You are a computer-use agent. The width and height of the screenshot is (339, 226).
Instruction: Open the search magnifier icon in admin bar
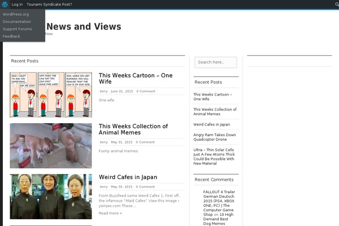337,5
